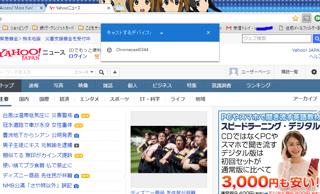Image resolution: width=320 pixels, height=194 pixels.
Task: Click video icon beside 男子生徒にキス headline
Action: [77, 145]
